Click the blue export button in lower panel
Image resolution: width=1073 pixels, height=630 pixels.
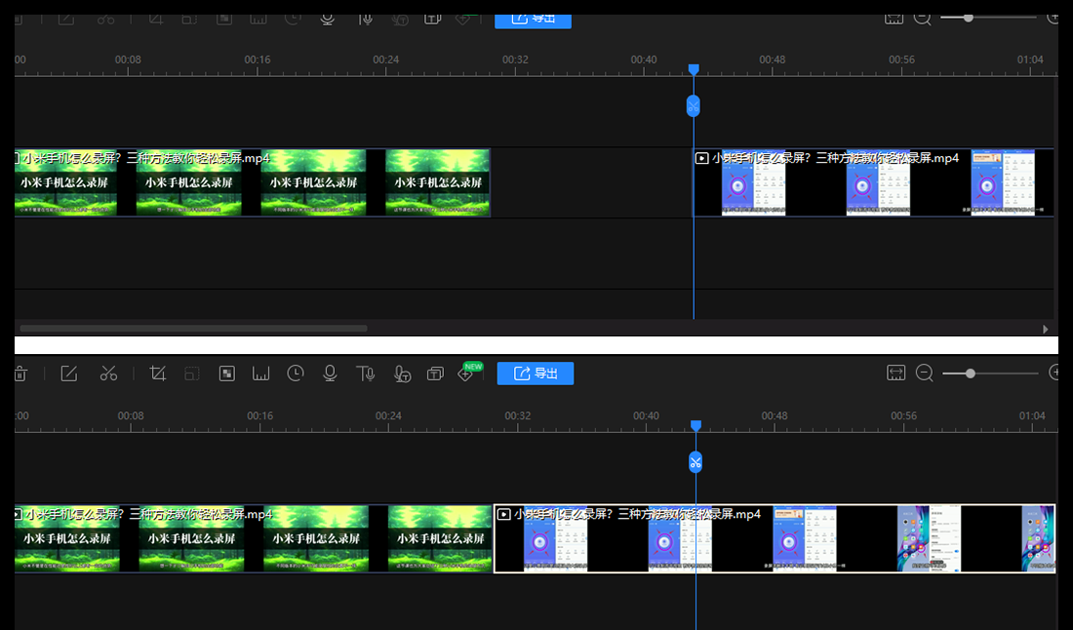(536, 374)
